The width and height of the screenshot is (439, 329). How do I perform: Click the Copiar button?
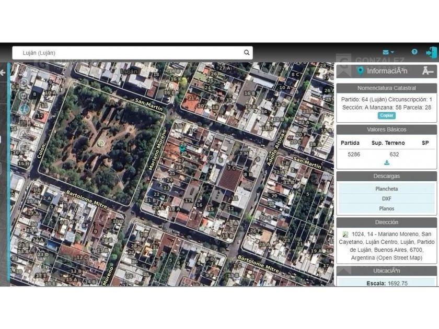pos(387,115)
